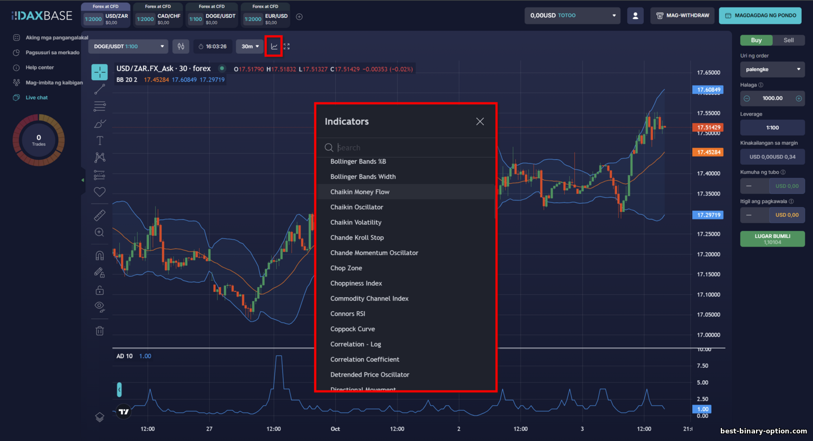Toggle the Sell order side
The height and width of the screenshot is (441, 813).
[788, 40]
